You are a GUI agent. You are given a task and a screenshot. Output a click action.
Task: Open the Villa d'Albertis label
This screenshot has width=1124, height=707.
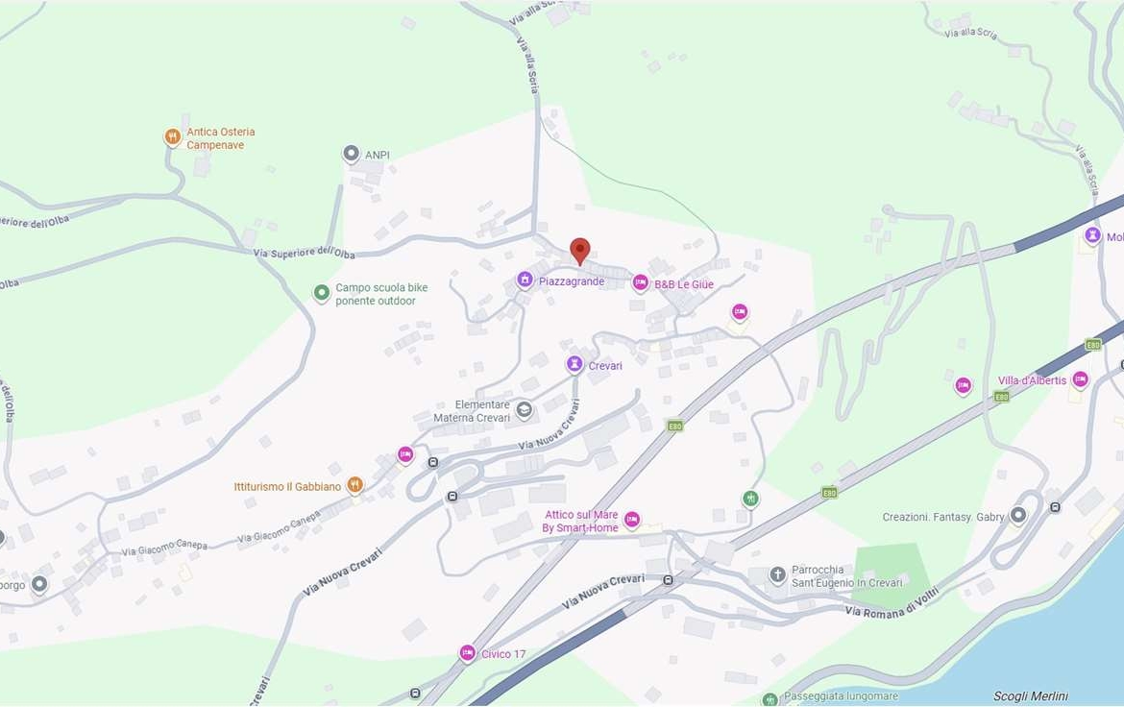click(1032, 380)
